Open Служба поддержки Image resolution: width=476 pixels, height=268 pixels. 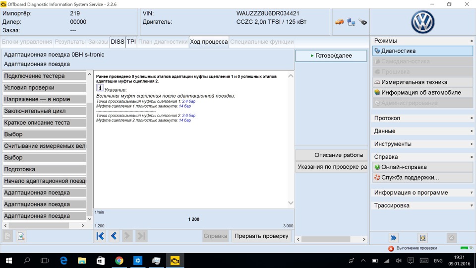click(422, 178)
